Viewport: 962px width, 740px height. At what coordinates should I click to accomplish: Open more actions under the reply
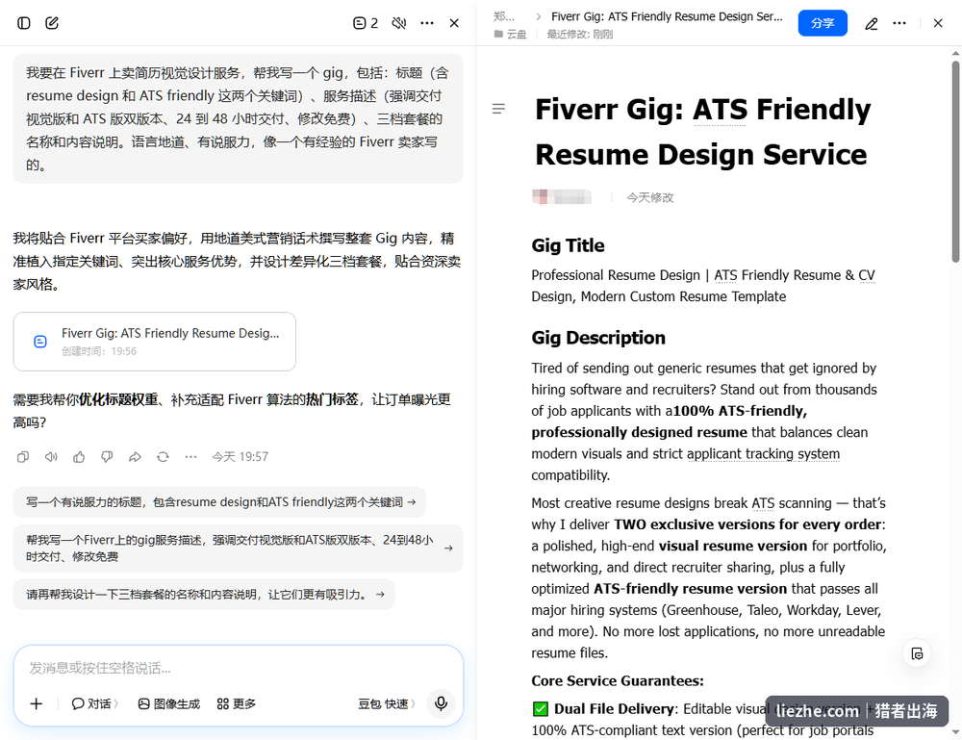click(x=190, y=456)
